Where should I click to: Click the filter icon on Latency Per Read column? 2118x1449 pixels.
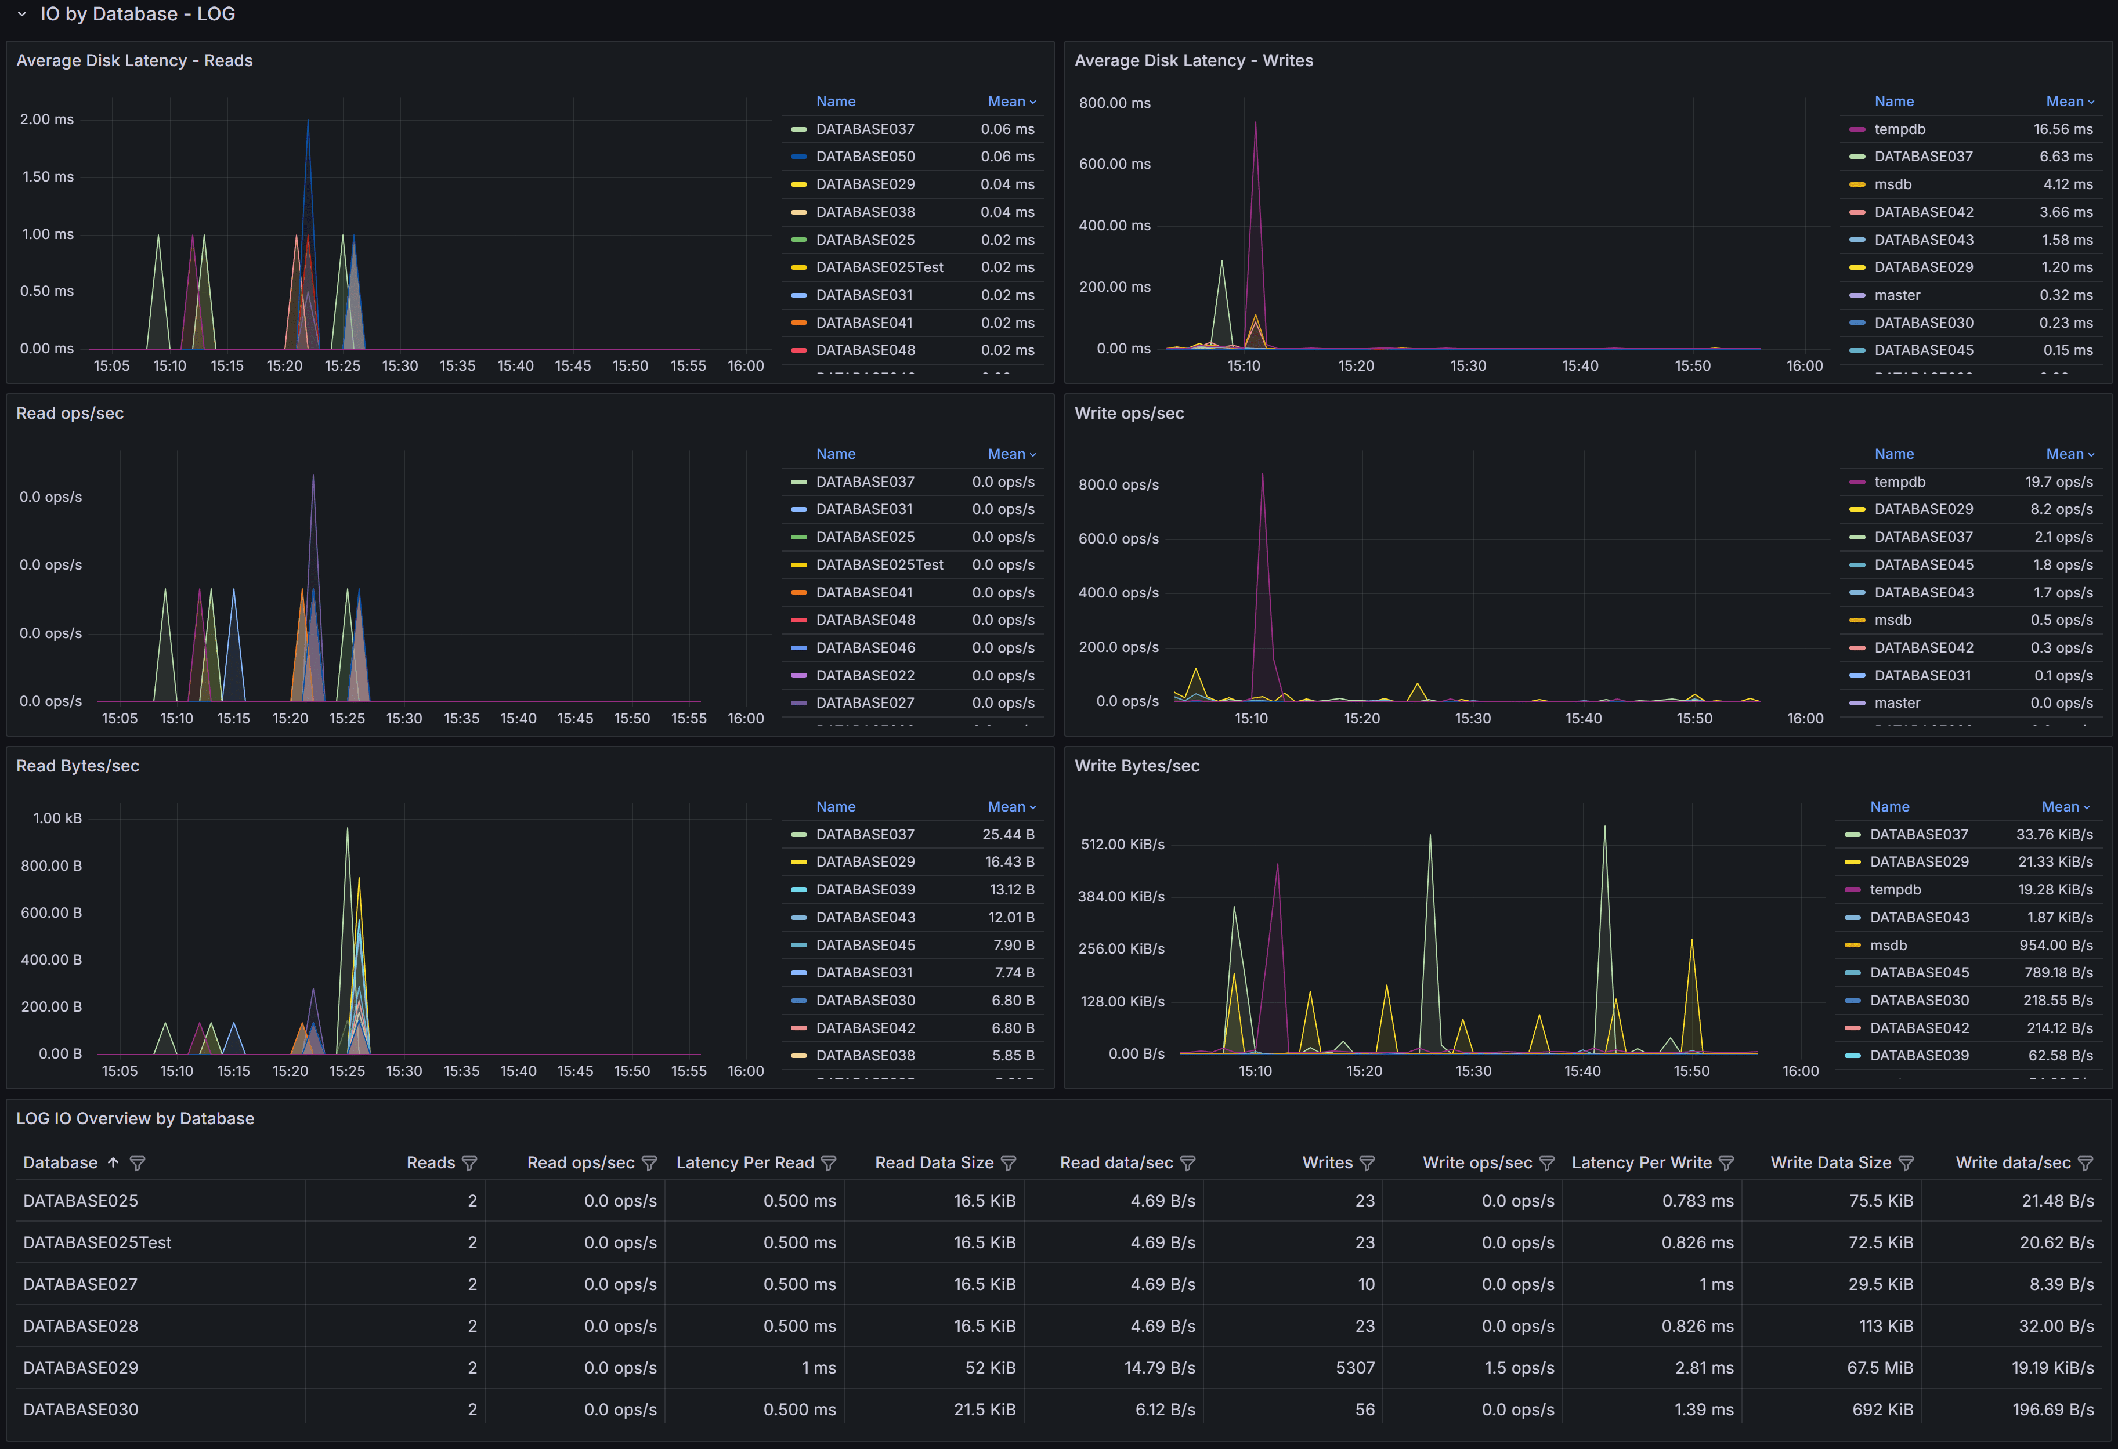[x=829, y=1162]
